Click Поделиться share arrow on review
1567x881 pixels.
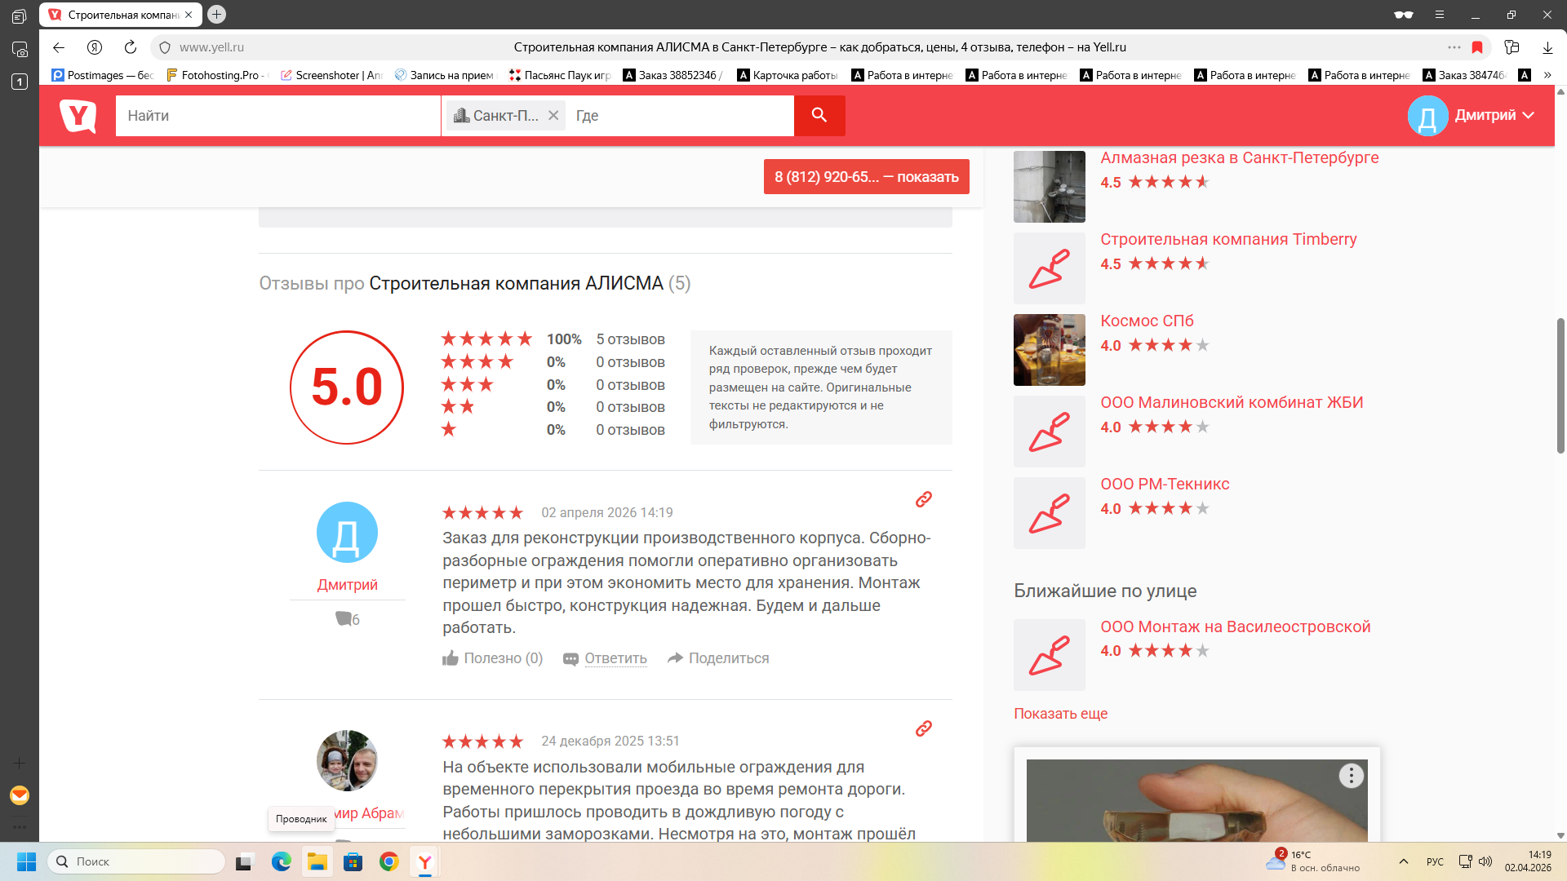[x=718, y=658]
